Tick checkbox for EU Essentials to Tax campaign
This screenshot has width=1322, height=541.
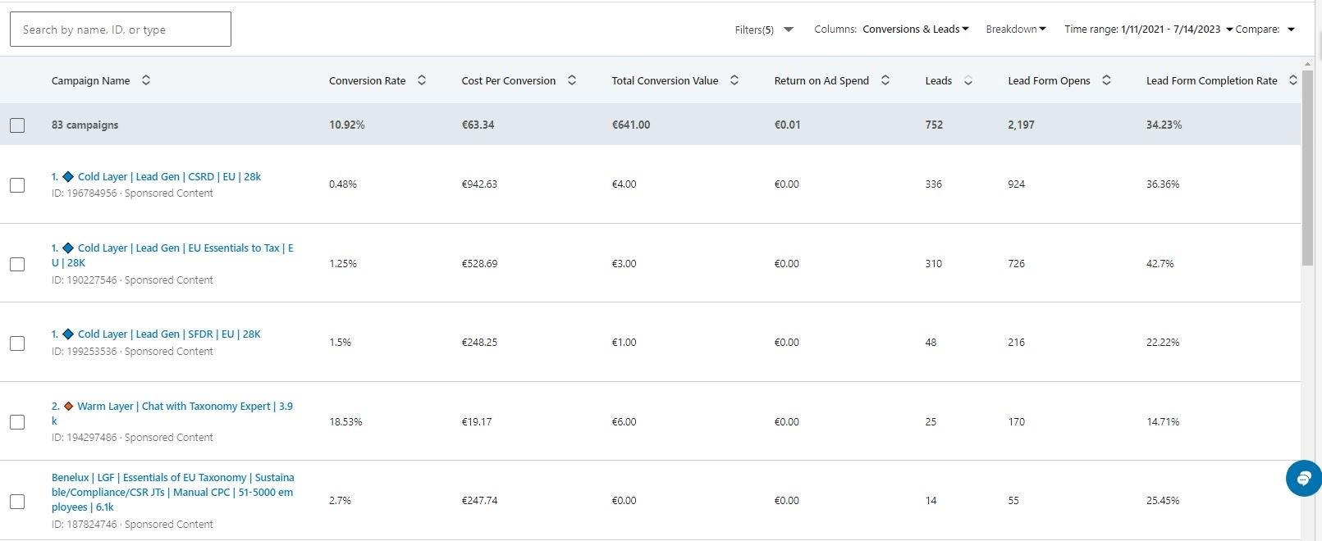pyautogui.click(x=17, y=264)
